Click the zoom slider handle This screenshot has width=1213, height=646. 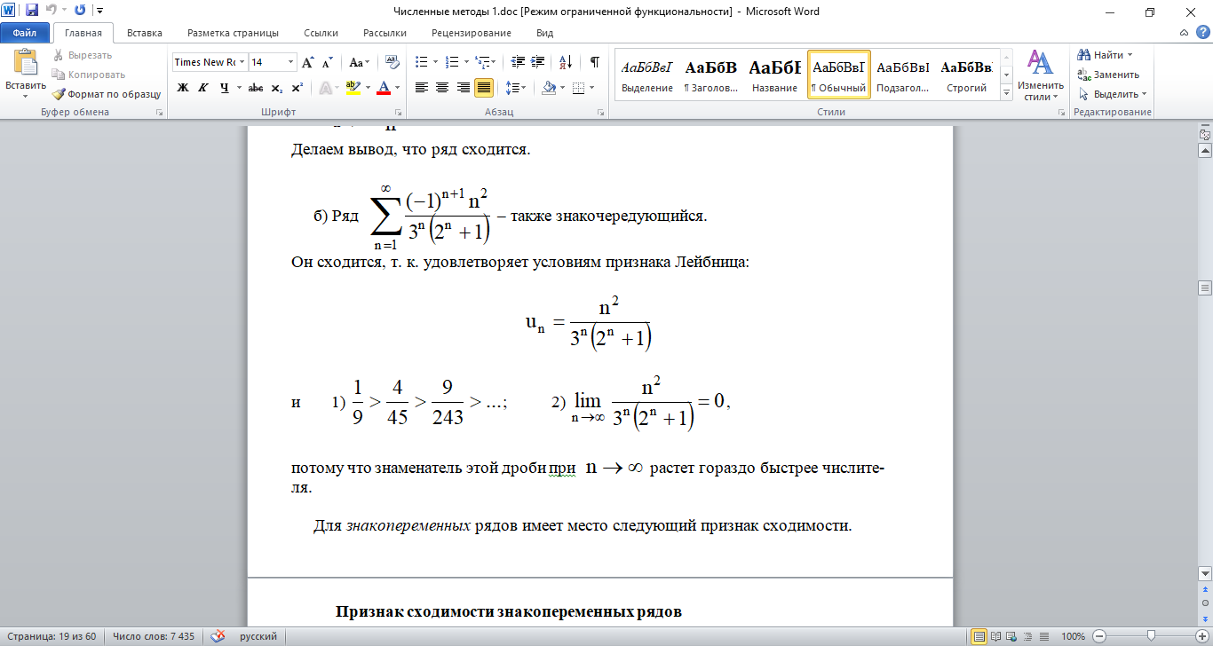pyautogui.click(x=1151, y=636)
